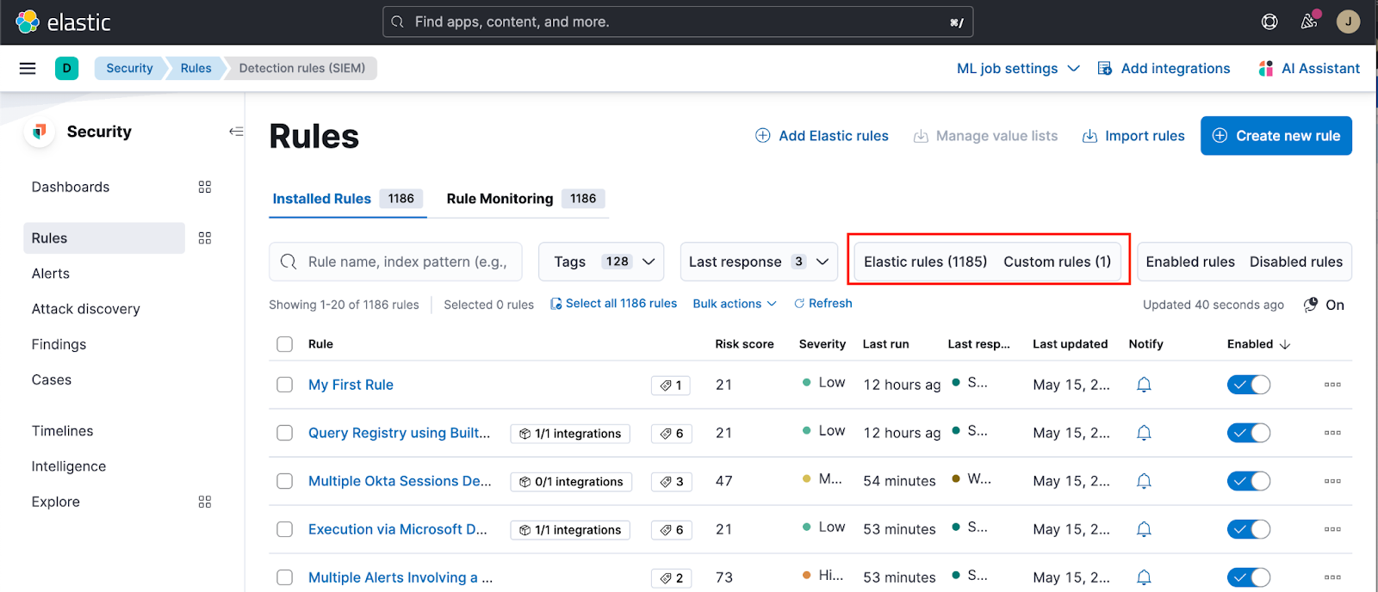This screenshot has width=1378, height=592.
Task: Disable My First Rule enabled switch
Action: (1249, 385)
